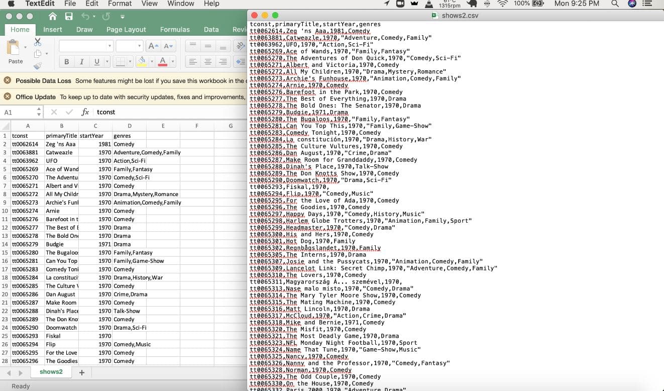Open the font size combo box

tap(130, 46)
